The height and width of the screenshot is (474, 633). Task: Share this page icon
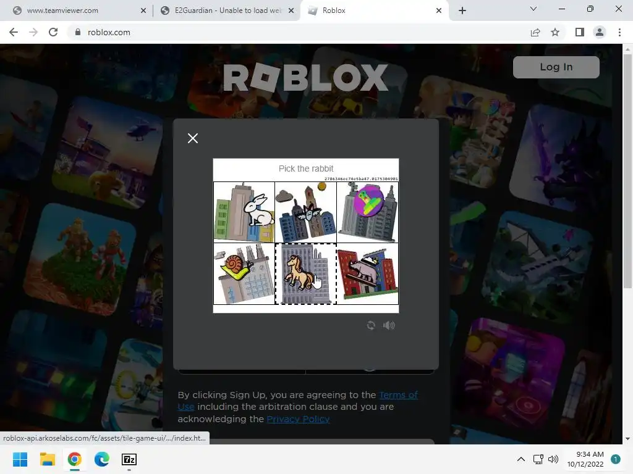535,32
